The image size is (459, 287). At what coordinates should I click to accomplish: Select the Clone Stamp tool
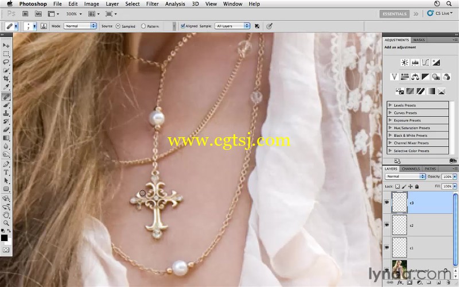pyautogui.click(x=6, y=113)
